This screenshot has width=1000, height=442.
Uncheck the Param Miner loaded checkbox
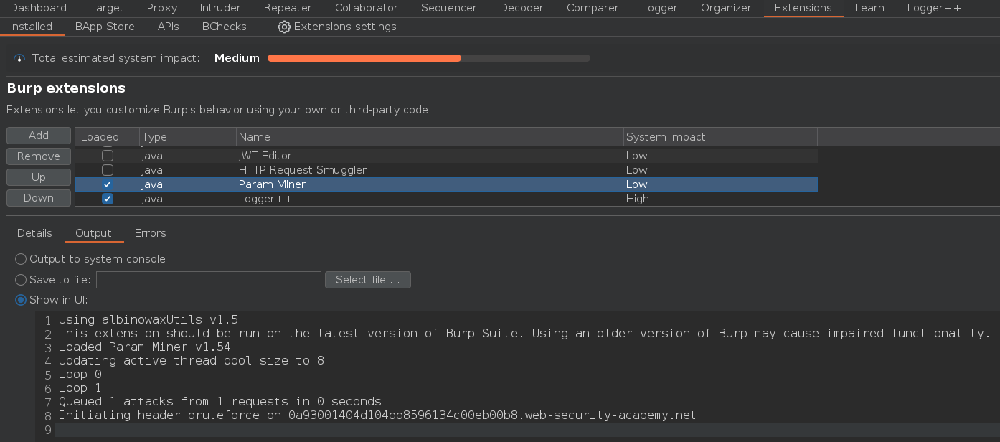(108, 184)
